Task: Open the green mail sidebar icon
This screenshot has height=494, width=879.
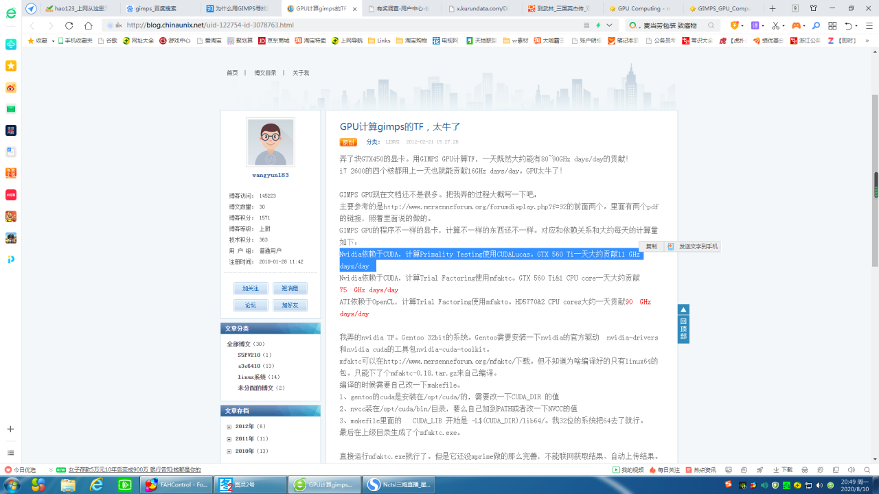Action: pyautogui.click(x=11, y=109)
